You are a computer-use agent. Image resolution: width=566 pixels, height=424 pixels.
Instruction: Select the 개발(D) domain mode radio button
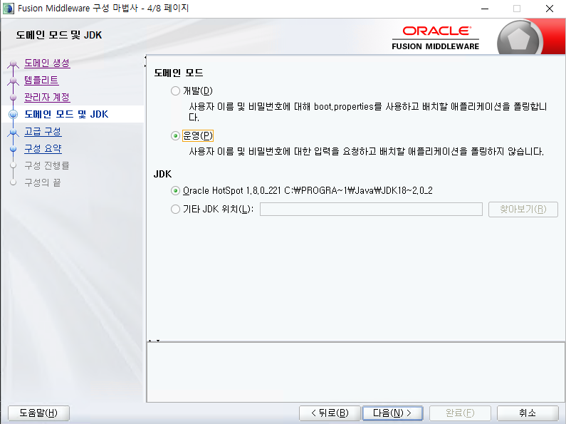175,91
